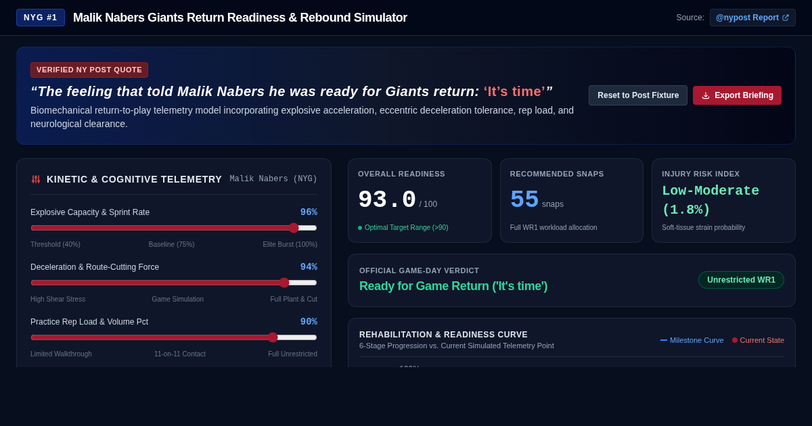Screen dimensions: 812x426
Task: Click the 'Ready for Game Return' verdict text
Action: [x=453, y=286]
